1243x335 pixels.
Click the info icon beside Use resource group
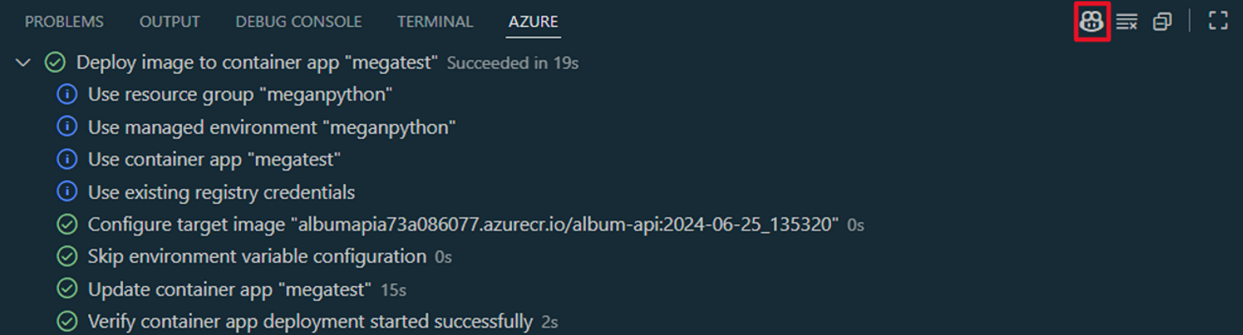pos(67,94)
